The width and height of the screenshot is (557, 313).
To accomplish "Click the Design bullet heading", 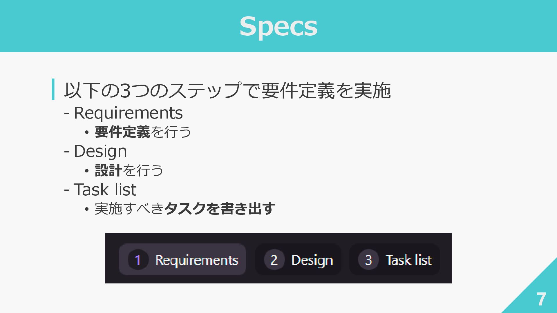I will tap(100, 151).
